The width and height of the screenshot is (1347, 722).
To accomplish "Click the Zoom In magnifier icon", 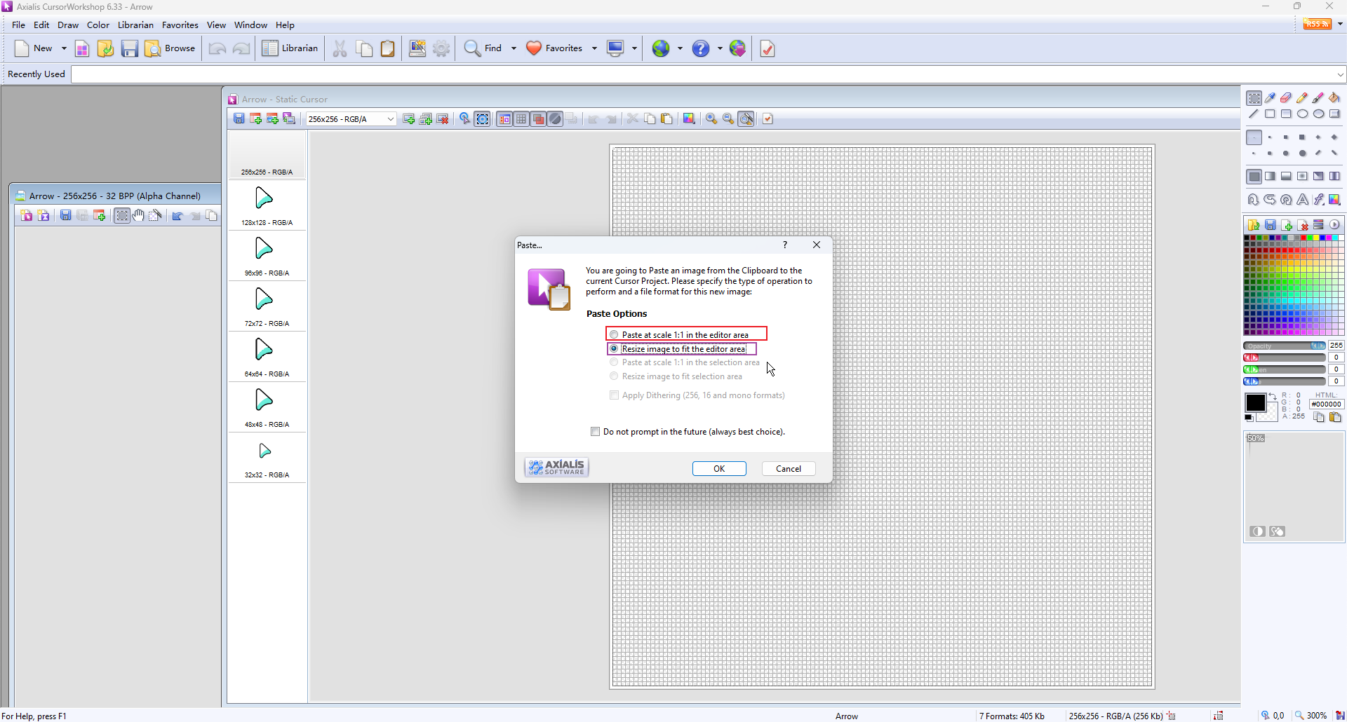I will [x=711, y=119].
